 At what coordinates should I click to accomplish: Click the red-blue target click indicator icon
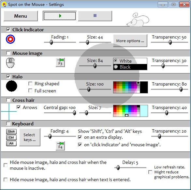click(10, 39)
